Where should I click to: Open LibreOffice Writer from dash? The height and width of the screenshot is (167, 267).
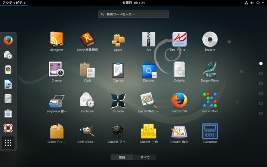(8, 84)
